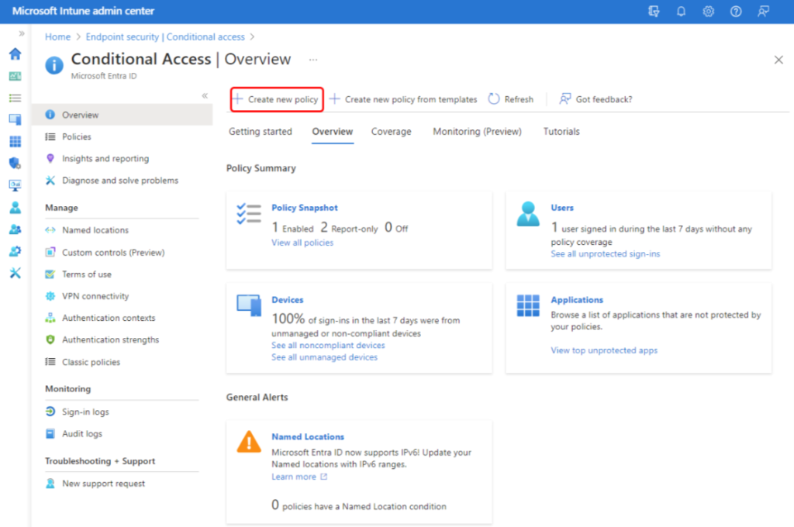
Task: Switch to the Coverage tab
Action: (391, 132)
